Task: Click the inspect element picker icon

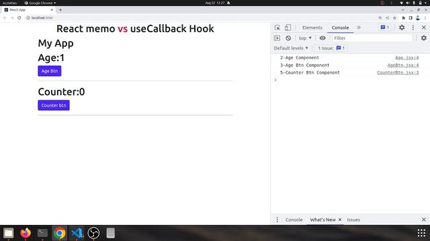Action: coord(277,27)
